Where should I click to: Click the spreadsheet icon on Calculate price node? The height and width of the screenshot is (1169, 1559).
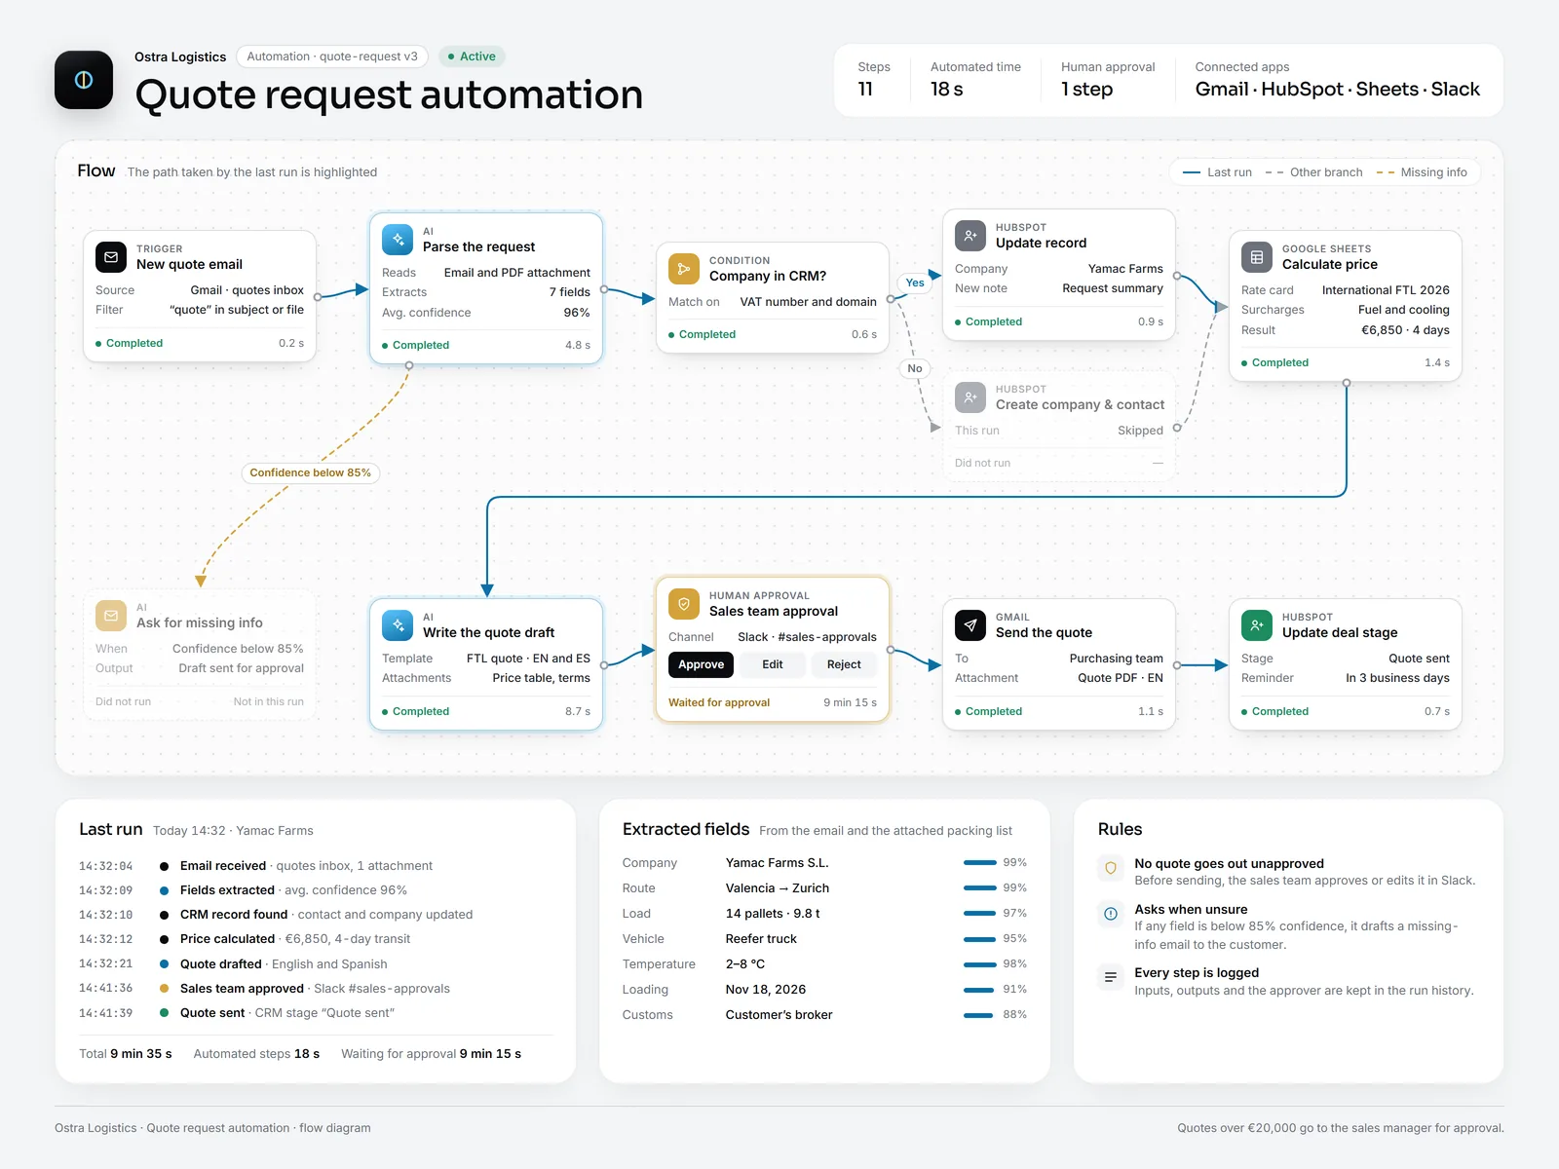click(x=1257, y=257)
